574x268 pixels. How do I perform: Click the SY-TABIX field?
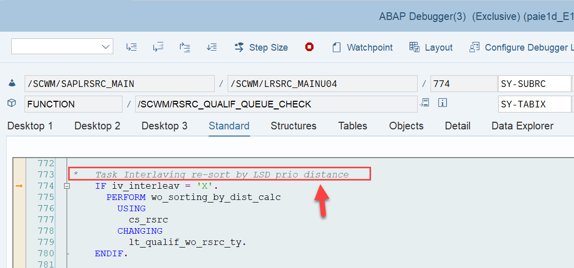pos(534,104)
